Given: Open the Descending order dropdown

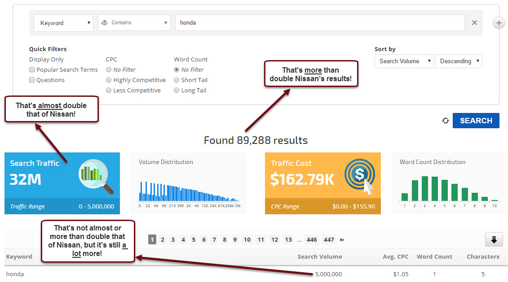Looking at the screenshot, I should [x=459, y=61].
